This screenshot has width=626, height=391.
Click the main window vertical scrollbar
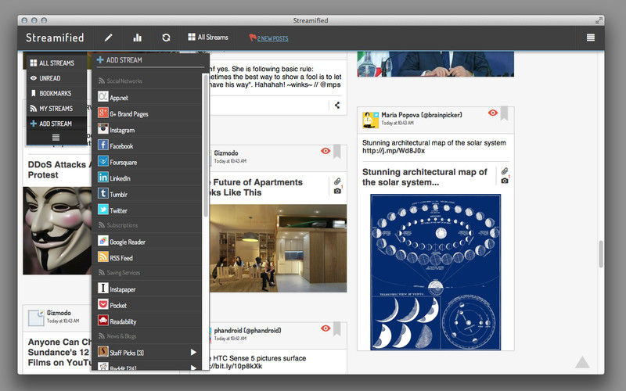[x=601, y=254]
